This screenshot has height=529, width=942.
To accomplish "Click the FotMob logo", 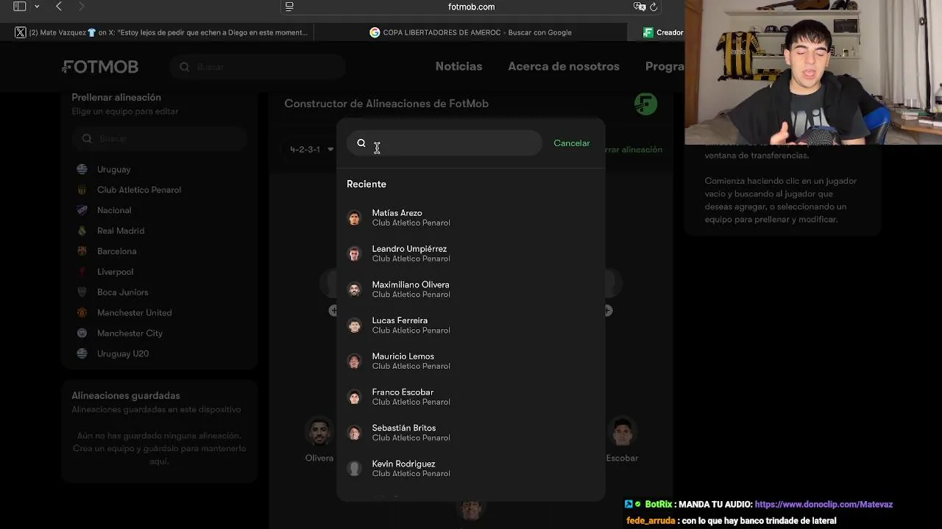I will coord(100,67).
